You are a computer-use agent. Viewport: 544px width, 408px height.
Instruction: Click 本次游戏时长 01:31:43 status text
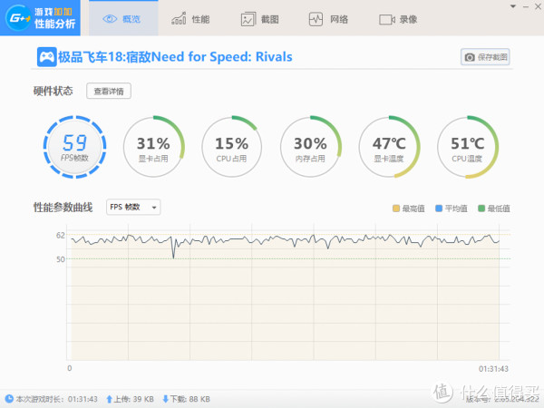click(x=56, y=399)
